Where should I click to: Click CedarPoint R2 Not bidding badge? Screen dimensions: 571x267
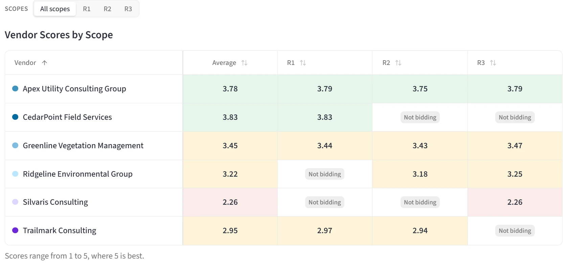tap(420, 117)
